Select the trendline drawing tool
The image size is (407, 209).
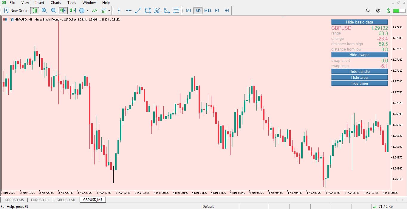click(138, 11)
